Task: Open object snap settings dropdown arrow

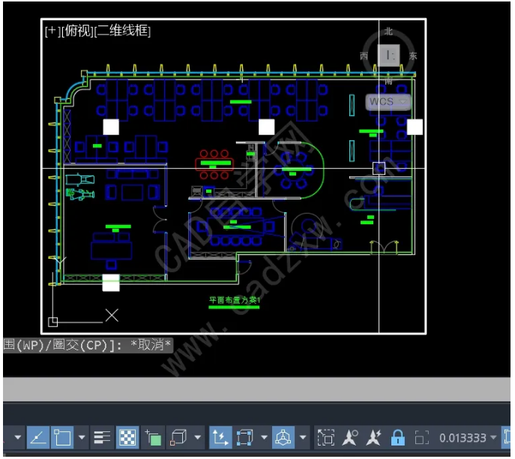Action: 82,439
